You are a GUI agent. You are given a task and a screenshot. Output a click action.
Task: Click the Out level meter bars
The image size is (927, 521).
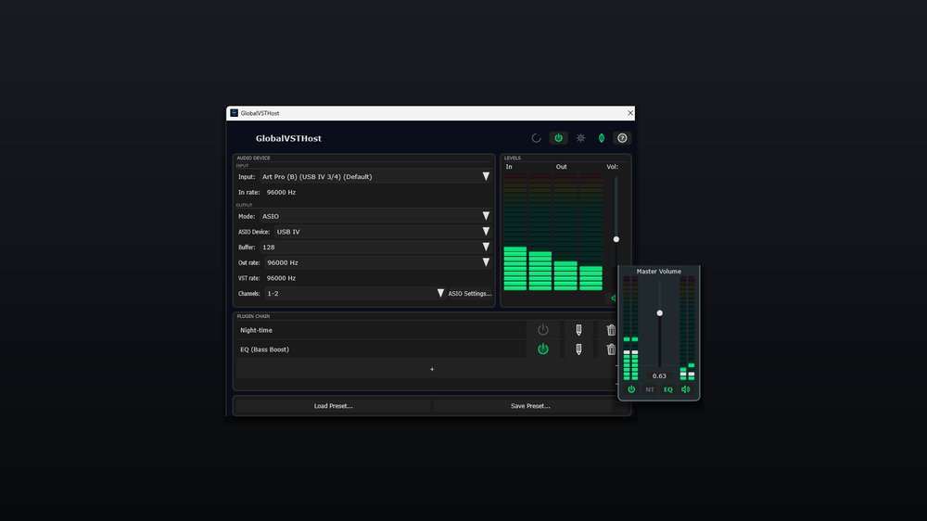(x=578, y=232)
